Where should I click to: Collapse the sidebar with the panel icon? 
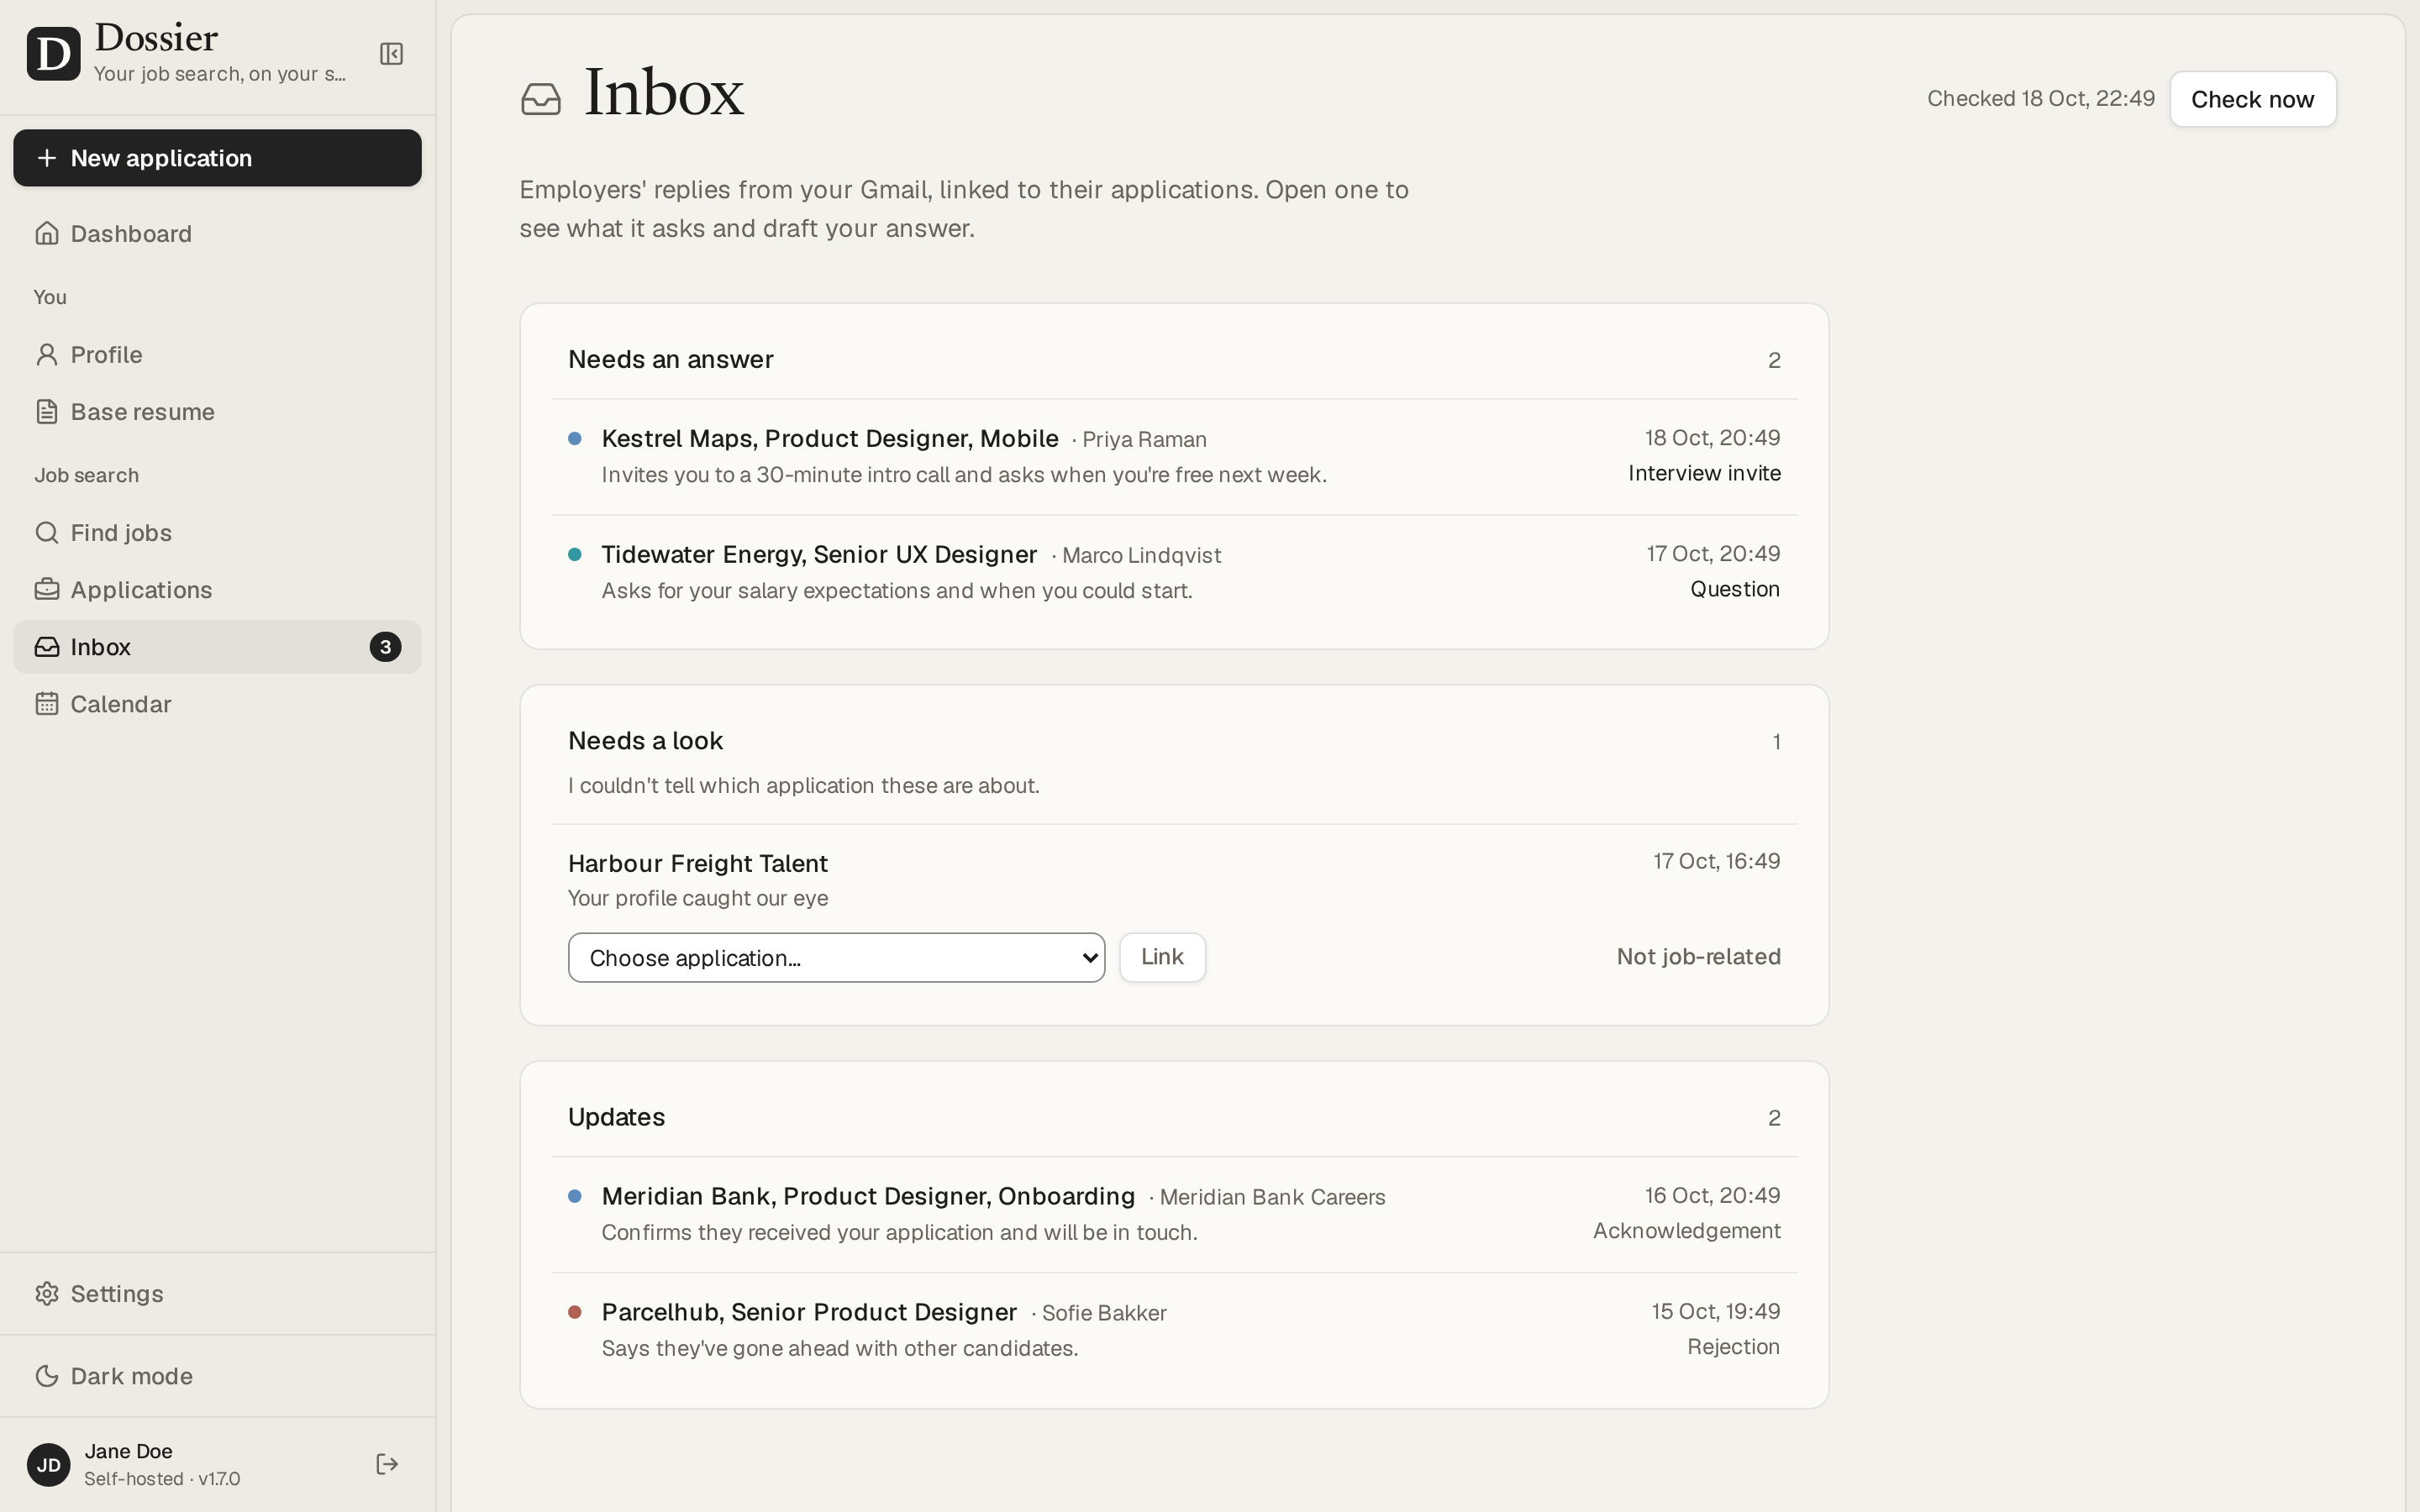click(391, 54)
